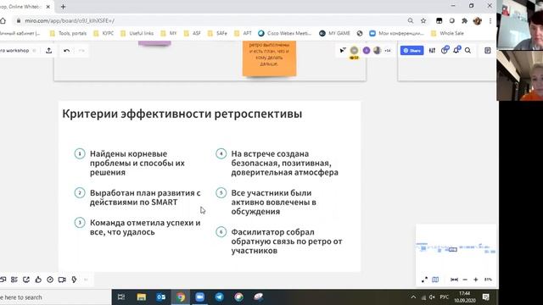Start screen sharing from bottom toolbar
Viewport: 543px width, 305px height.
[26, 280]
